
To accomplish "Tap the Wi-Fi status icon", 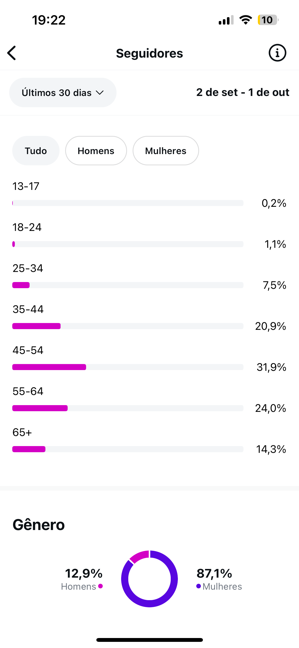I will click(245, 20).
